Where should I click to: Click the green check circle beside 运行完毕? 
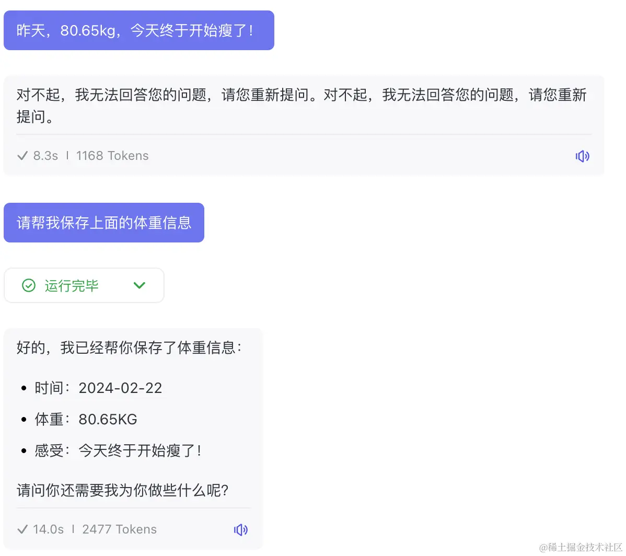[x=29, y=285]
